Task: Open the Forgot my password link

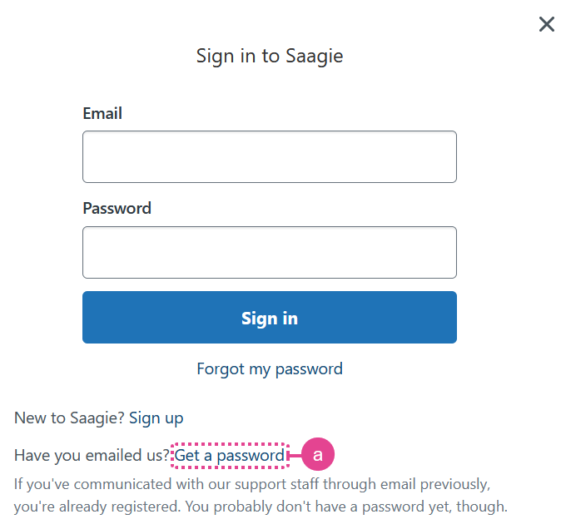Action: point(270,368)
